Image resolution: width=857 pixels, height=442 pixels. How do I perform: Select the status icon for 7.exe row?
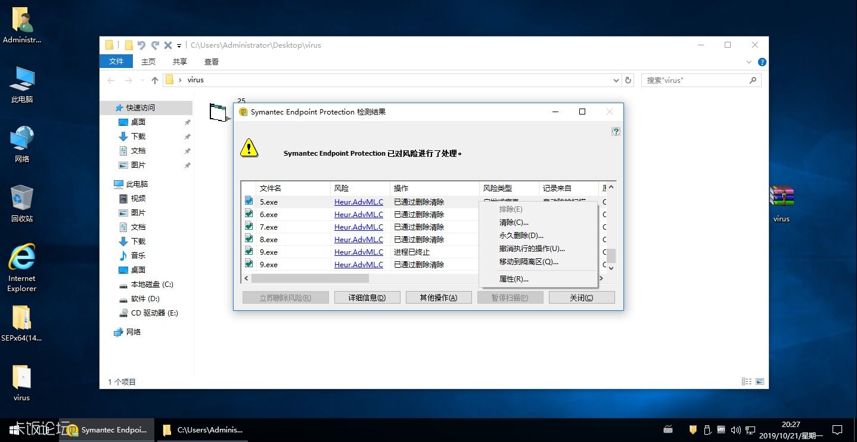[x=249, y=226]
